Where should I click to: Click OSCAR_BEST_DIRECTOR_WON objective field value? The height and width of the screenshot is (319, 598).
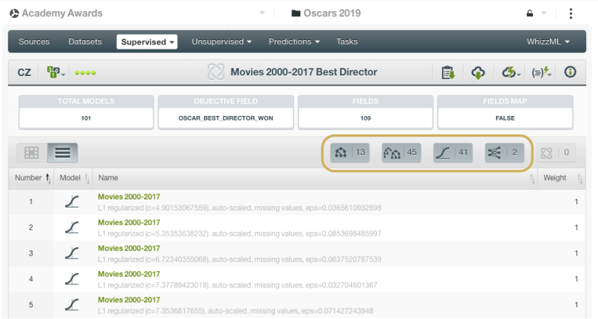click(225, 118)
